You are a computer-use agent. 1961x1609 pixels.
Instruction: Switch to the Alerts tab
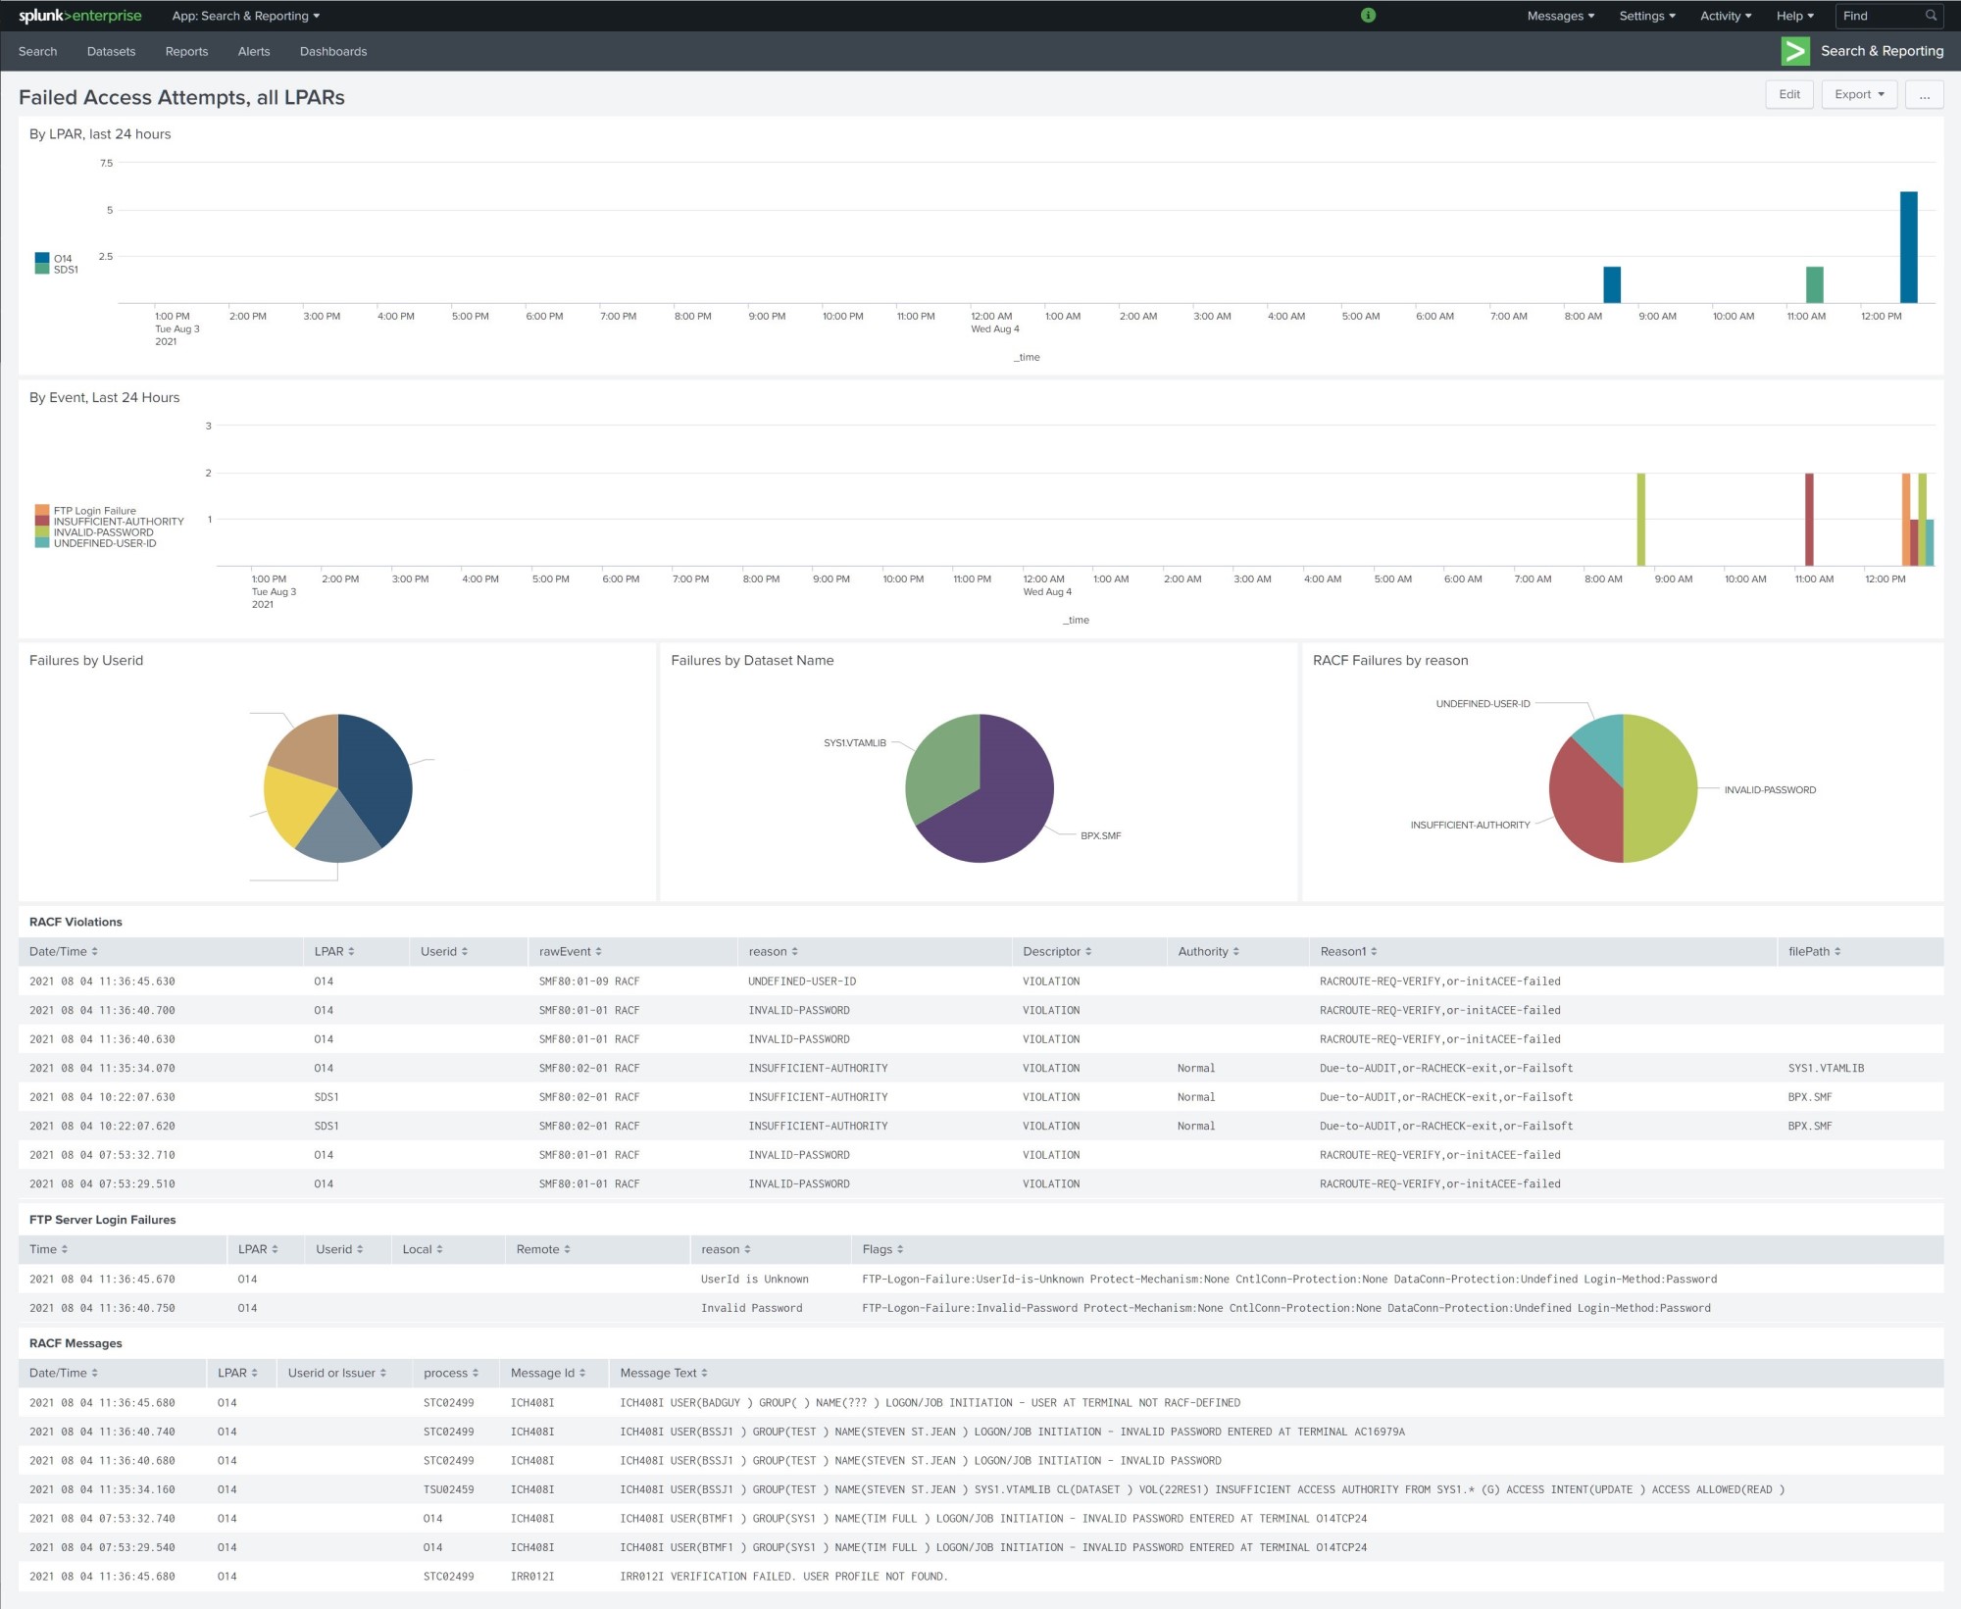253,51
